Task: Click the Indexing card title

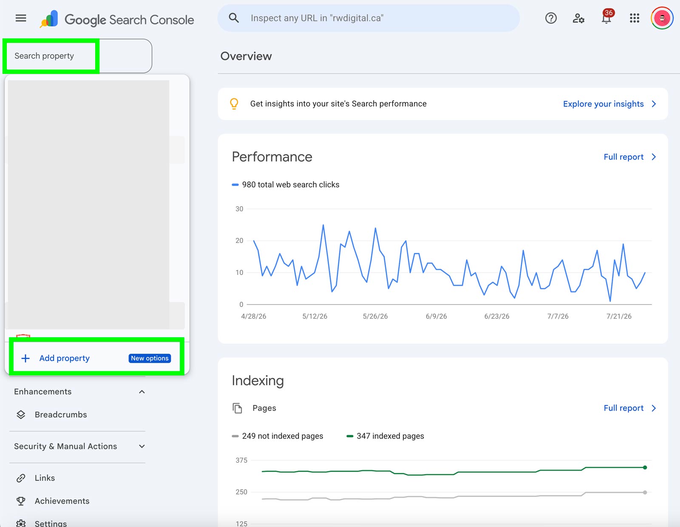Action: click(258, 380)
